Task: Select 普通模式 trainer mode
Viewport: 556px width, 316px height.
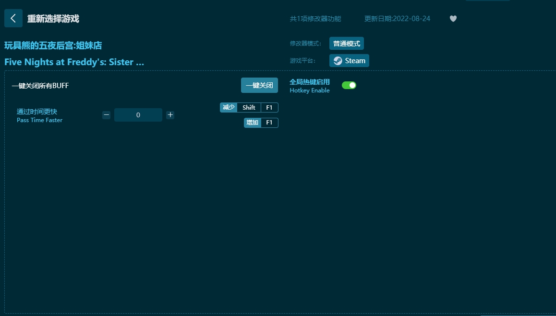Action: 347,44
